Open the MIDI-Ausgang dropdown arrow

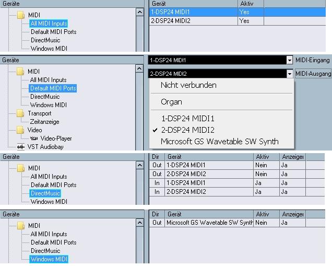coord(289,74)
